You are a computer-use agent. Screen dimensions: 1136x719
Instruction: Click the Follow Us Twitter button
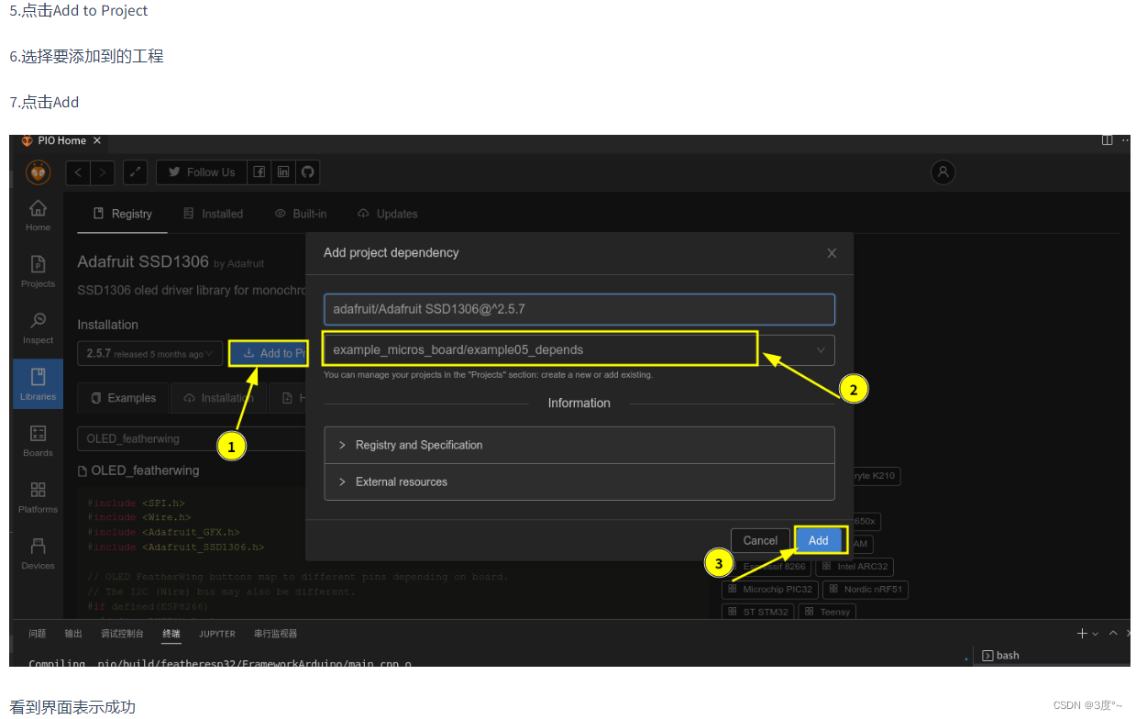(202, 172)
